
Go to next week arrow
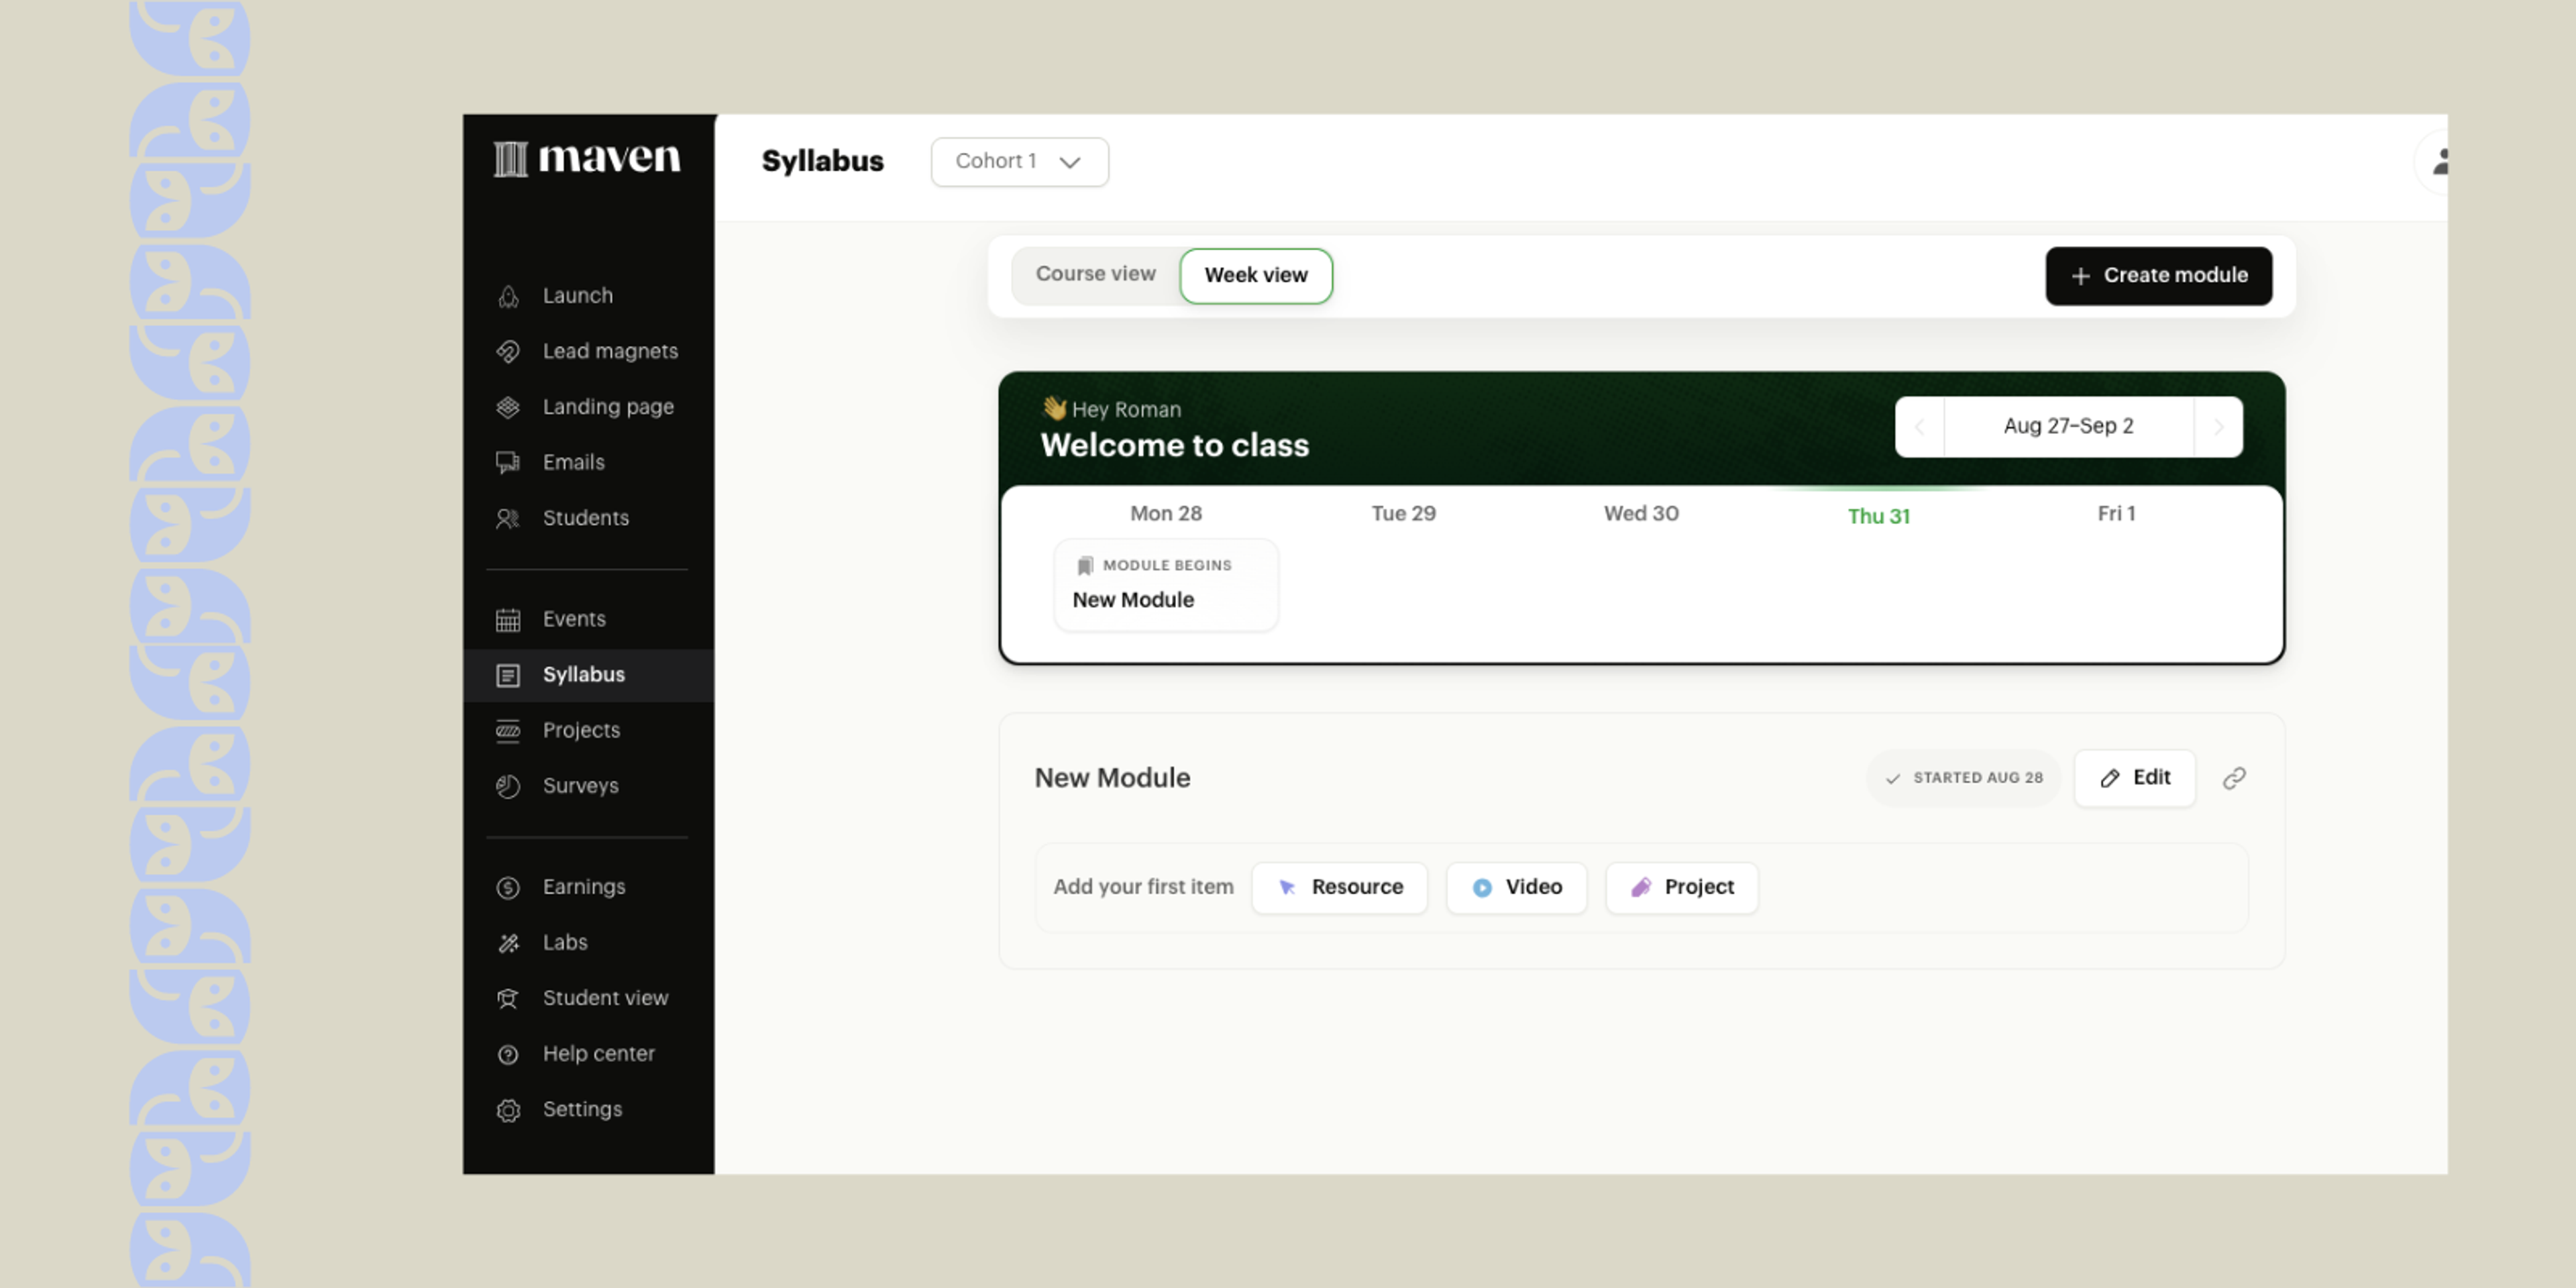[x=2218, y=428]
